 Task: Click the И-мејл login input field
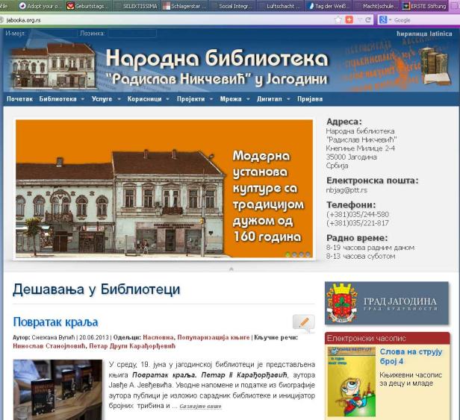pyautogui.click(x=52, y=34)
